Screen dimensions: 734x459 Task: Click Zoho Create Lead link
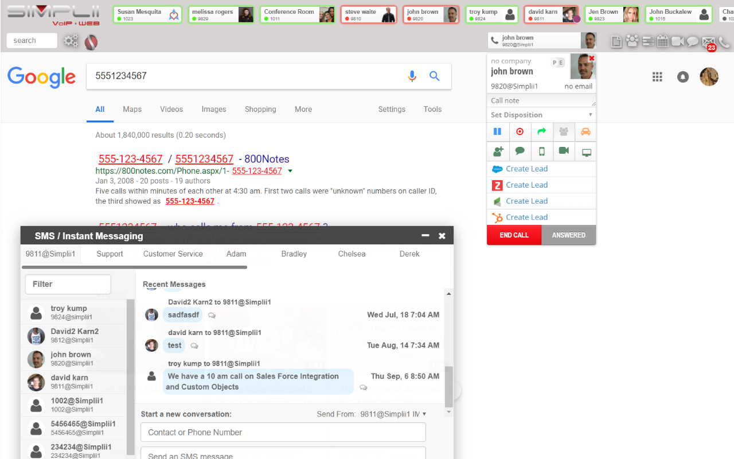527,185
